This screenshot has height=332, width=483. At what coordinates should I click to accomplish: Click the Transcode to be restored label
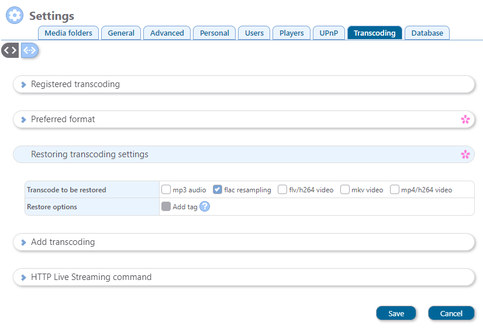pyautogui.click(x=67, y=190)
